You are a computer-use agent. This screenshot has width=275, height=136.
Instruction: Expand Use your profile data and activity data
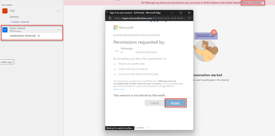point(115,74)
